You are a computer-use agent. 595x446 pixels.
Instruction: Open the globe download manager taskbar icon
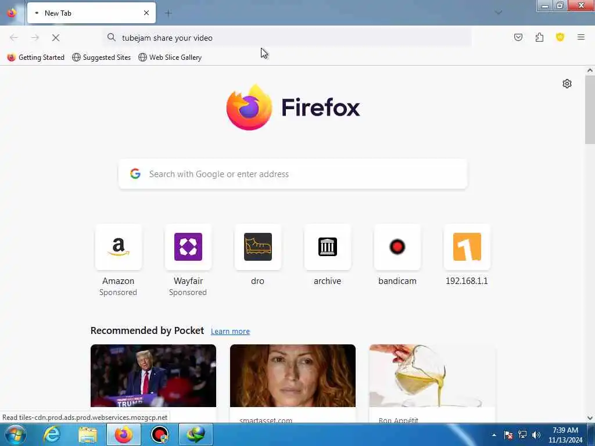coord(196,434)
